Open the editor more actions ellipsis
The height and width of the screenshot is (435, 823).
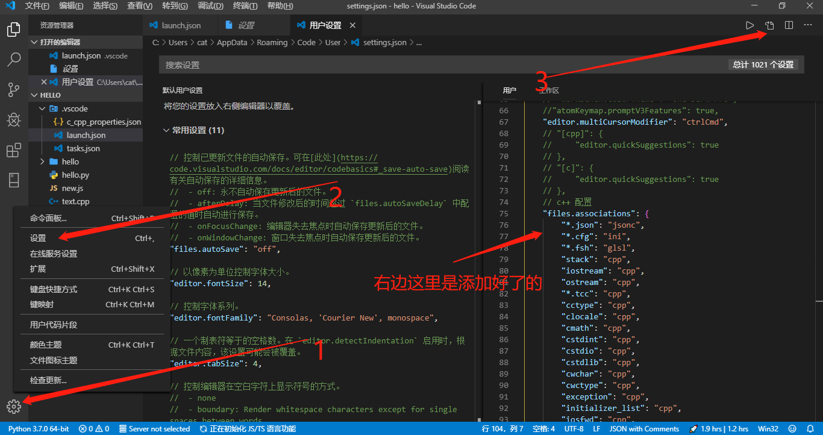coord(808,25)
